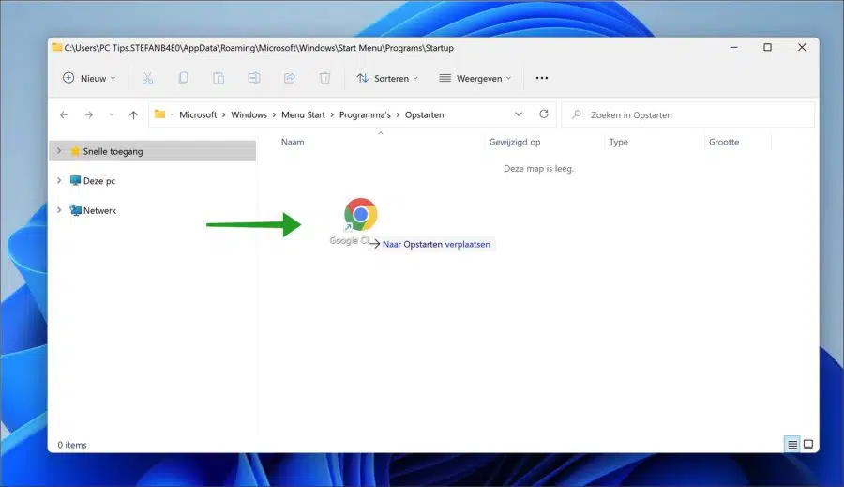Sort by the Type column header
The width and height of the screenshot is (844, 487).
tap(619, 142)
